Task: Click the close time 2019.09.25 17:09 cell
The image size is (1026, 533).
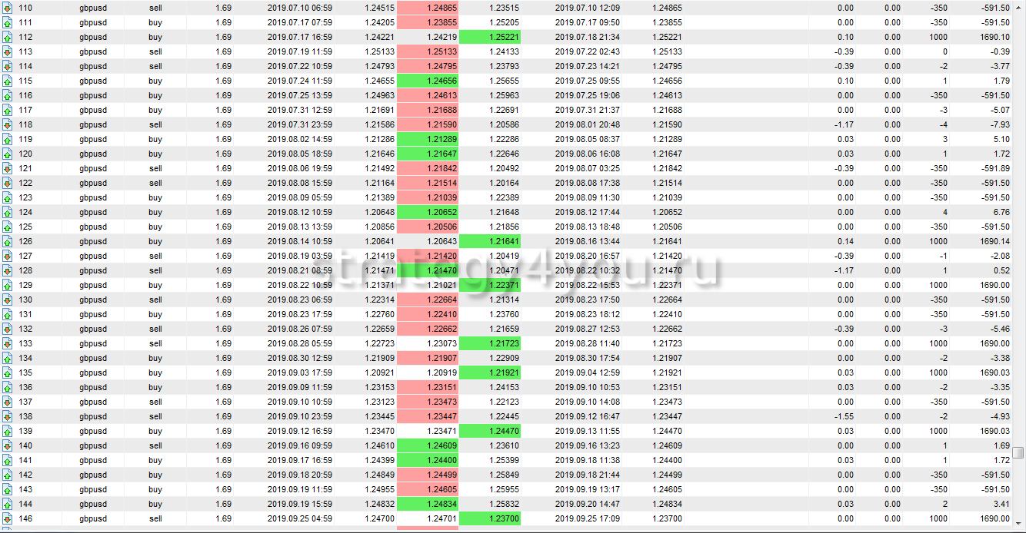Action: coord(587,518)
